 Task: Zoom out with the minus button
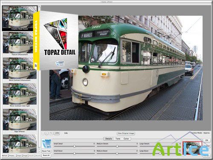click(43, 133)
